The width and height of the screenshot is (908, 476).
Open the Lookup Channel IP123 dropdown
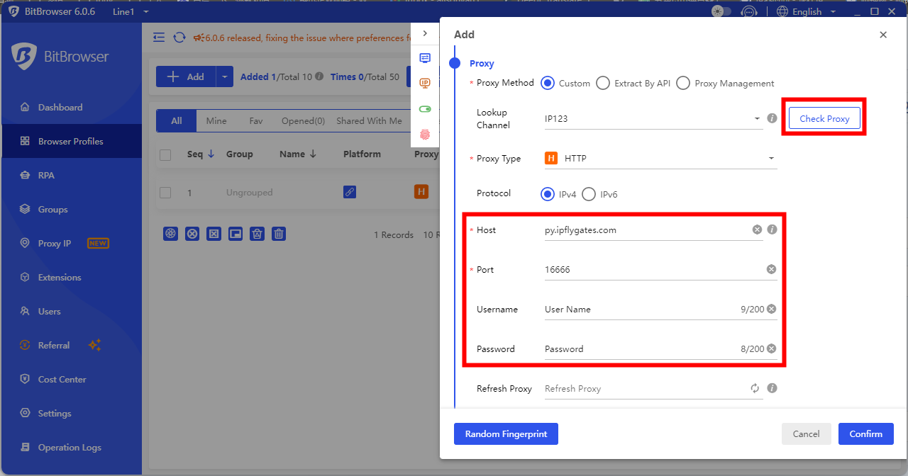pyautogui.click(x=653, y=118)
